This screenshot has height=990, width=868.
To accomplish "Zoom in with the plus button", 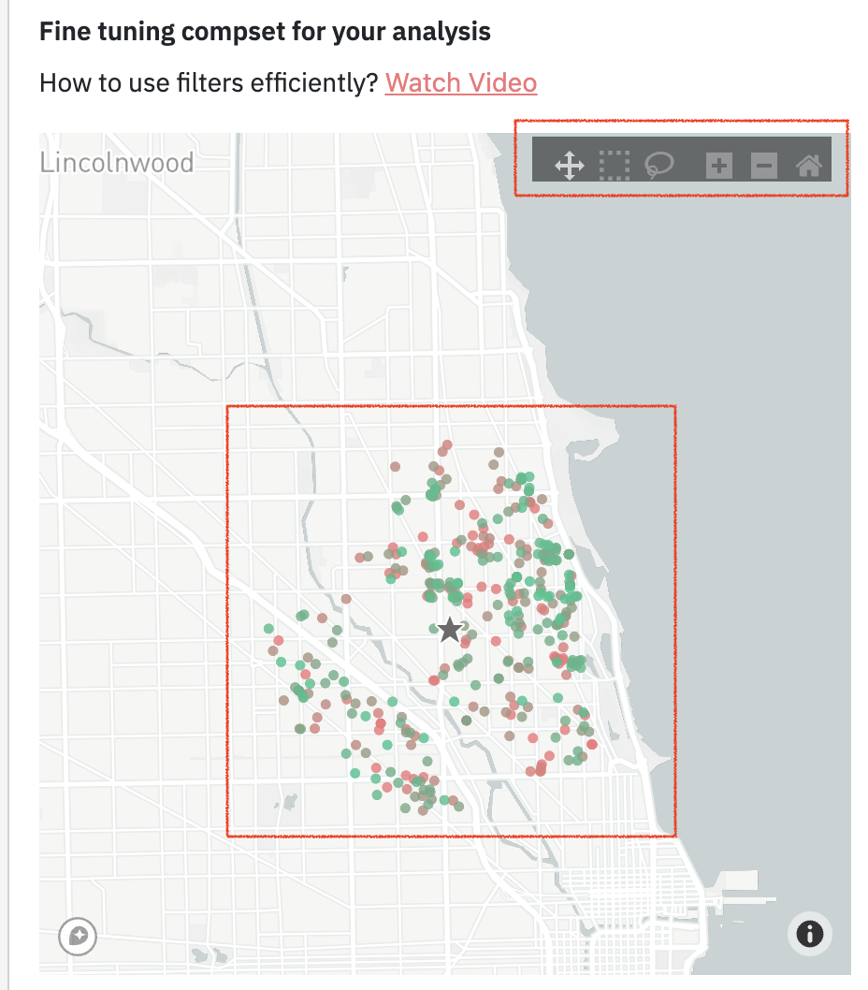I will (719, 166).
